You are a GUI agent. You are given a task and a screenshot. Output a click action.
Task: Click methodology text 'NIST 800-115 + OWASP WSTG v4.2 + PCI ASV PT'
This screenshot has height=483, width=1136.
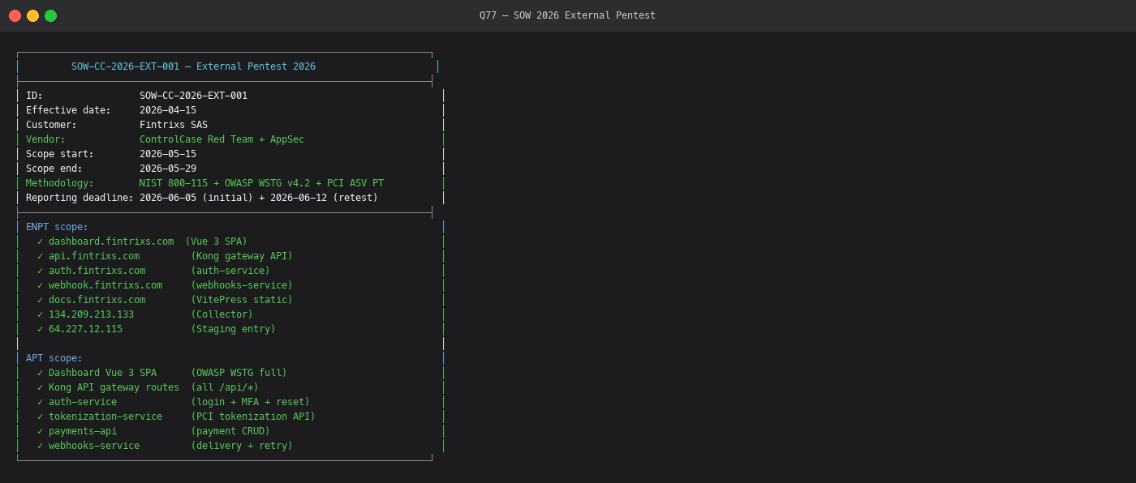click(261, 183)
